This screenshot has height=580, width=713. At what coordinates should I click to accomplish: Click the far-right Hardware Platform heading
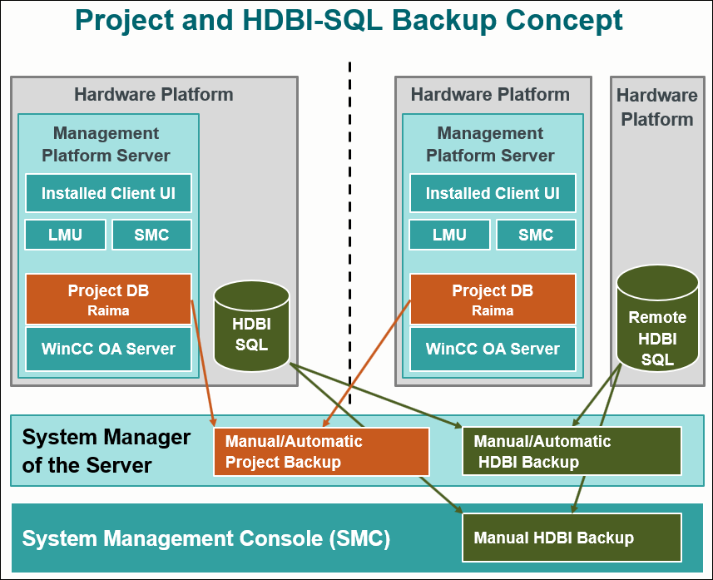[x=656, y=107]
